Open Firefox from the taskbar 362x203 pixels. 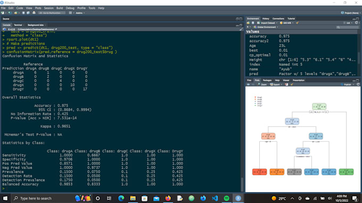(168, 198)
